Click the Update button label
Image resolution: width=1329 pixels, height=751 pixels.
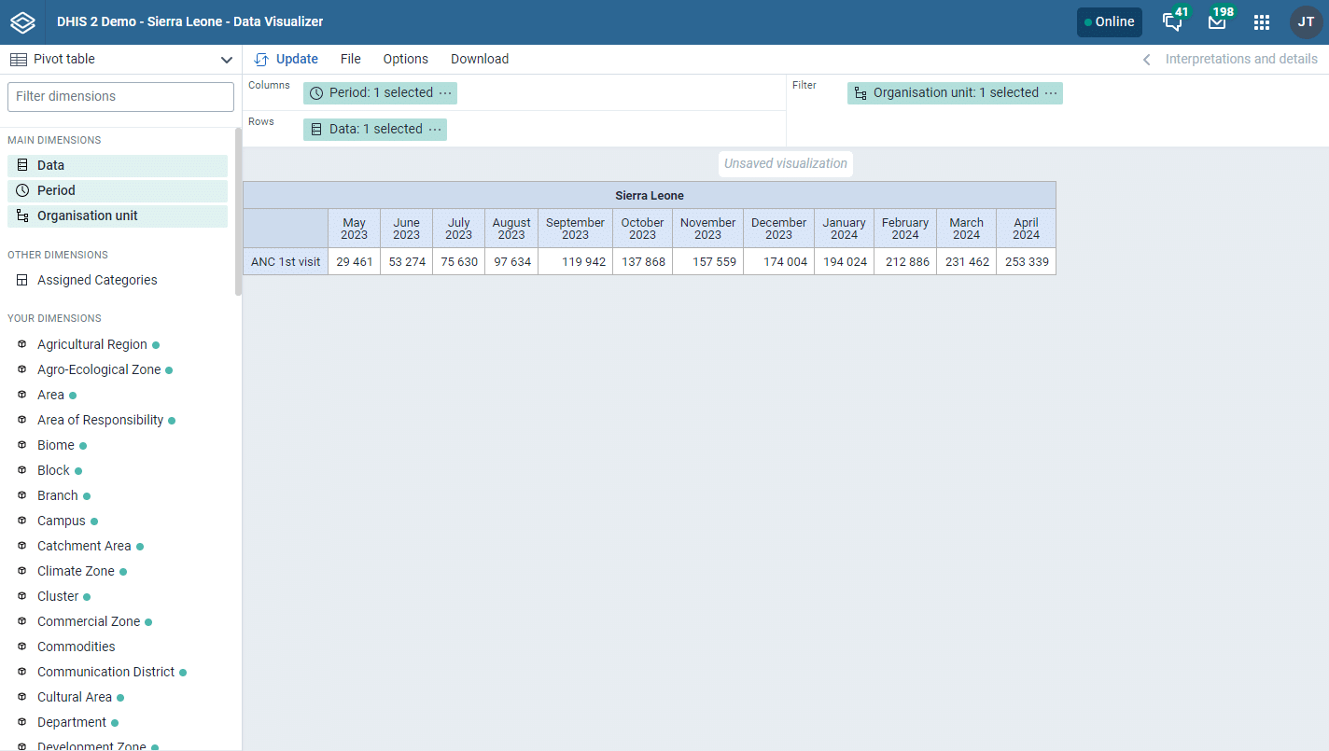[x=297, y=59]
